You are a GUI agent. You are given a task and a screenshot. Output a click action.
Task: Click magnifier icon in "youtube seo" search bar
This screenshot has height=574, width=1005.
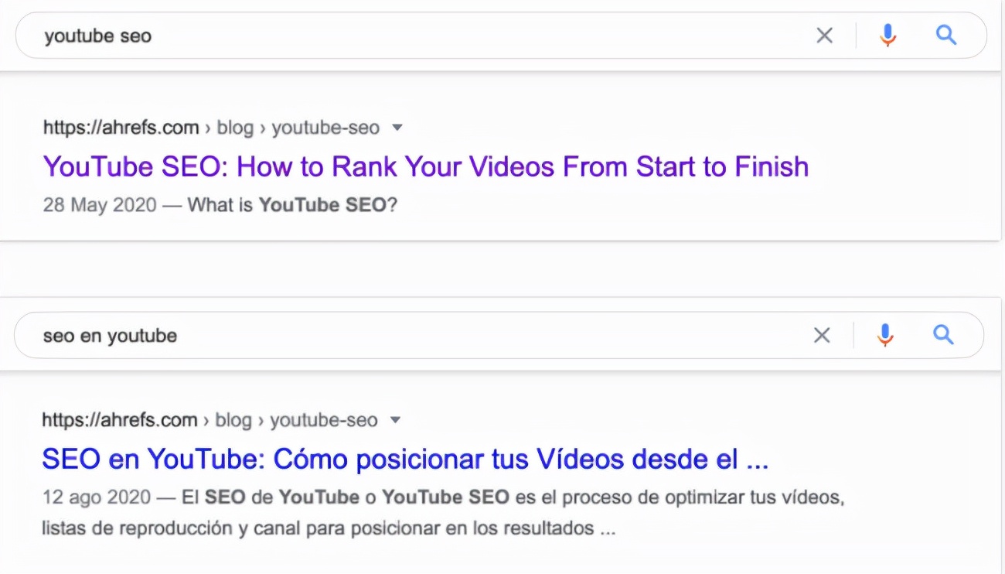946,35
